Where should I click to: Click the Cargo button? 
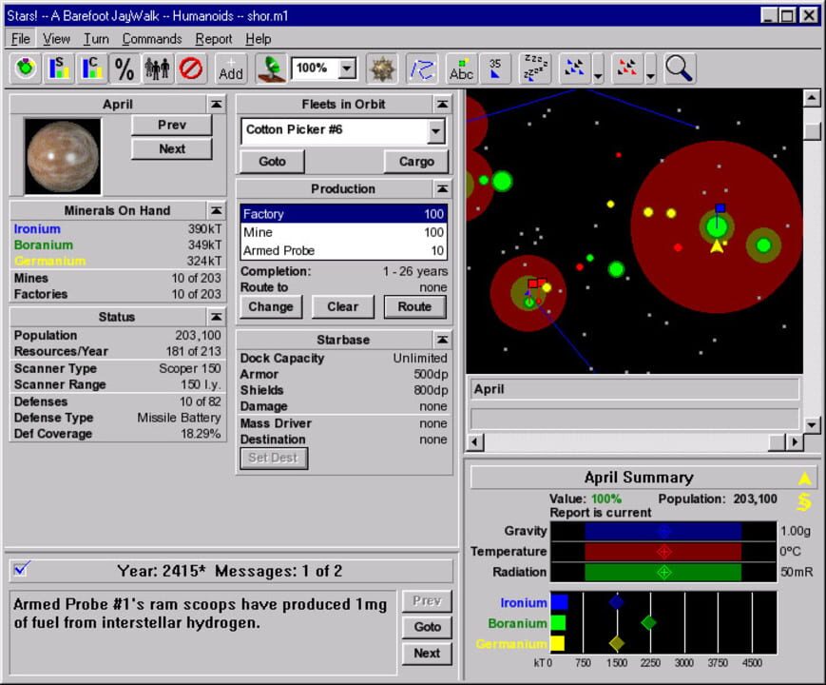[x=415, y=162]
